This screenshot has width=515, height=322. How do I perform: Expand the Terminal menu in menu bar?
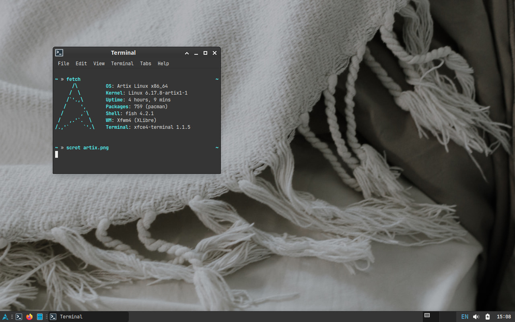[x=122, y=64]
